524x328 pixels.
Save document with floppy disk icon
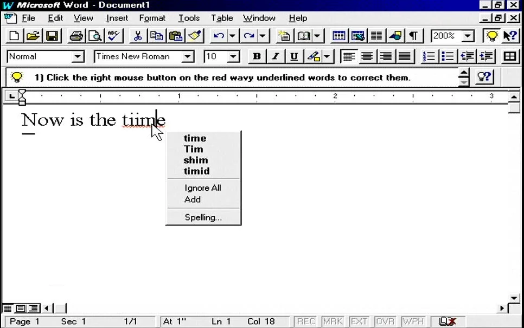(x=52, y=36)
